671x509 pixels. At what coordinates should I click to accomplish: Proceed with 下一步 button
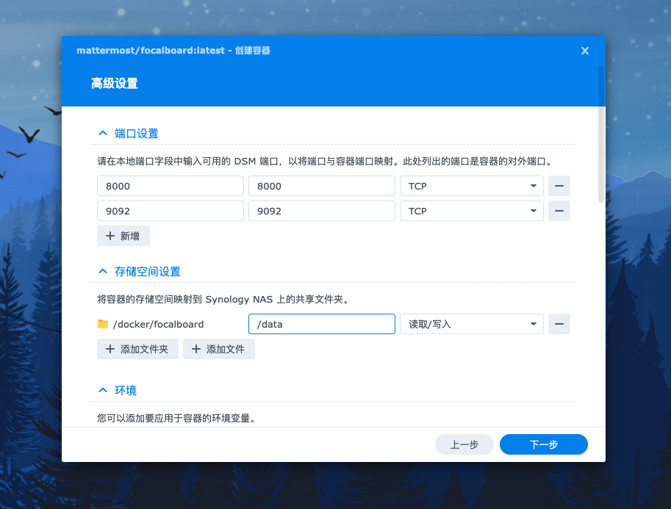click(543, 444)
